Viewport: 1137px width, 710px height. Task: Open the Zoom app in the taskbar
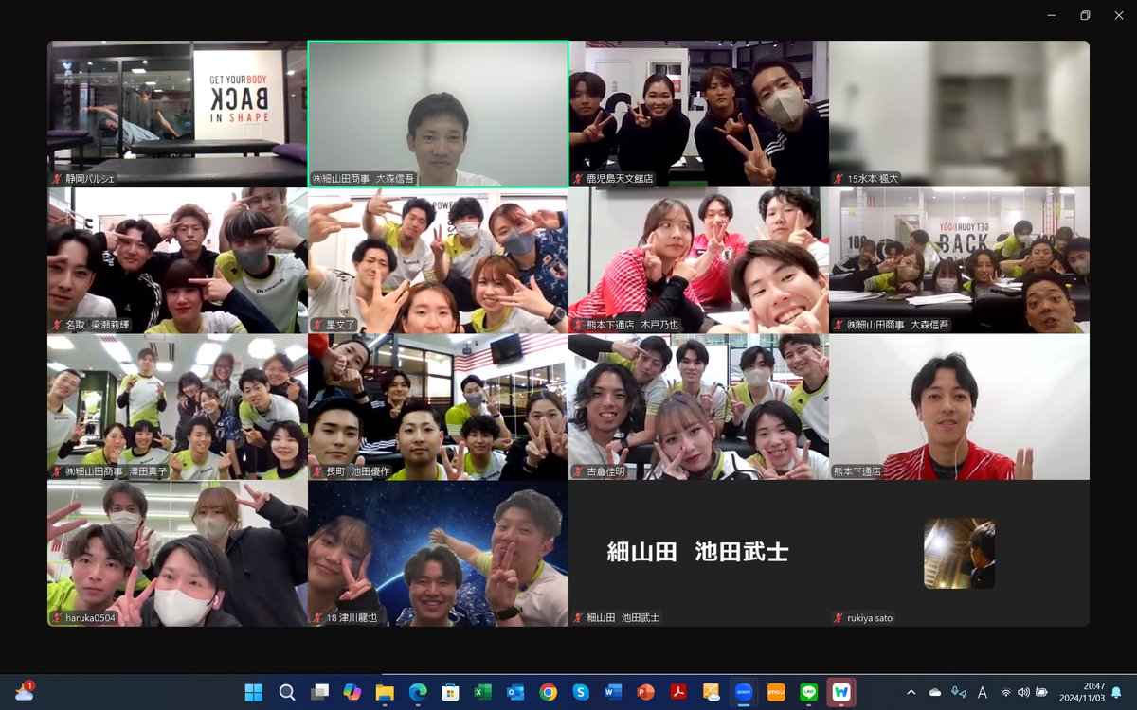pos(743,692)
